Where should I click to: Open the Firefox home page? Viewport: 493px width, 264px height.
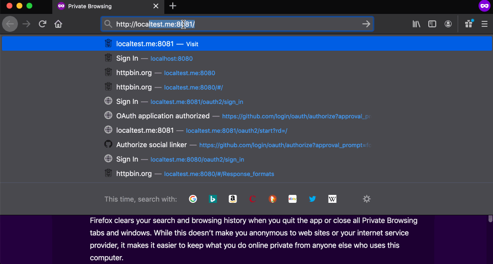click(x=58, y=24)
